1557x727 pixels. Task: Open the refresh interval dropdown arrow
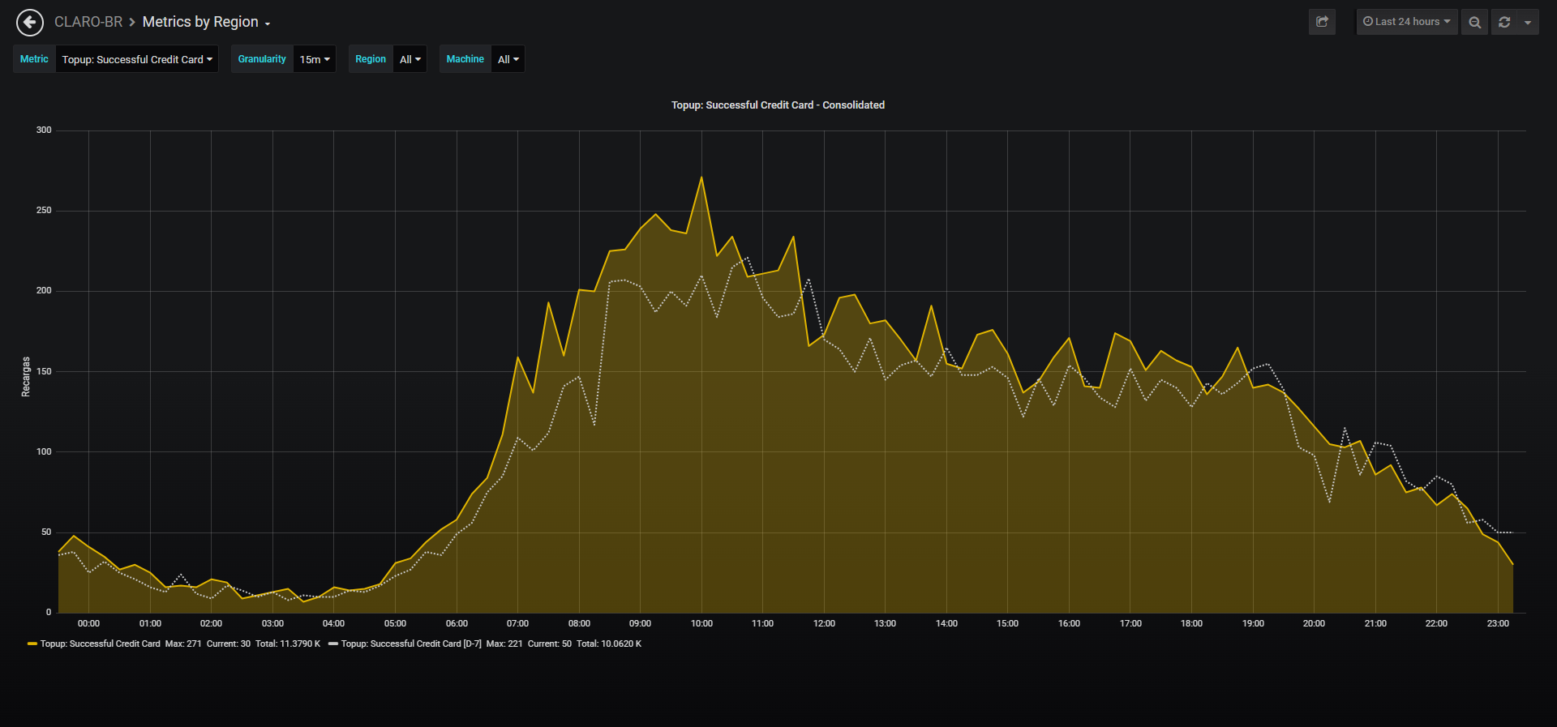pos(1528,22)
